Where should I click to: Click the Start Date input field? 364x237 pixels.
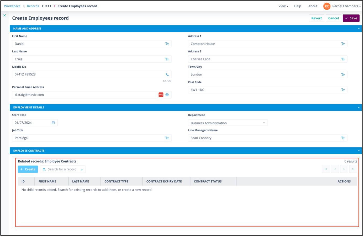pos(35,123)
